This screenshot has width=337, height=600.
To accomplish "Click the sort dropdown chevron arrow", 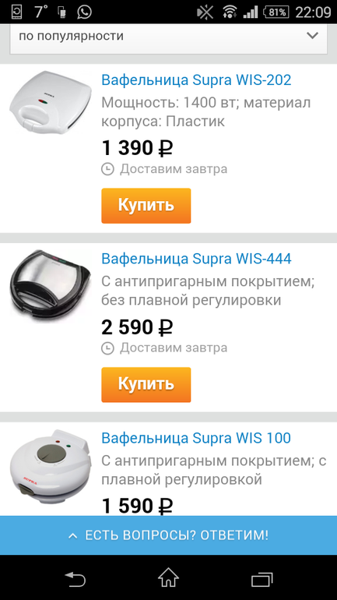I will tap(313, 36).
